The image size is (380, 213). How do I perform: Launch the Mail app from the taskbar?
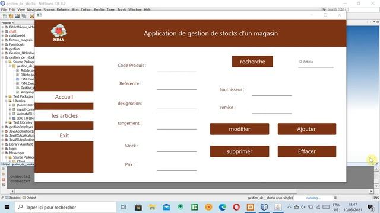tap(166, 207)
